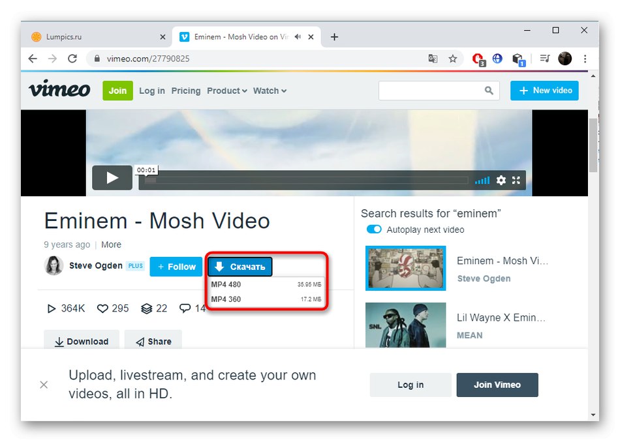
Task: Open Steve Ogden's avatar
Action: click(x=54, y=265)
